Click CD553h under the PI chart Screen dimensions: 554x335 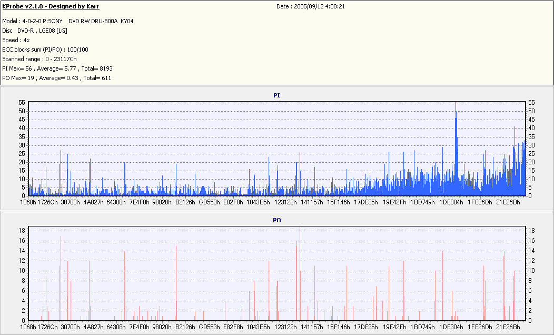coord(209,202)
